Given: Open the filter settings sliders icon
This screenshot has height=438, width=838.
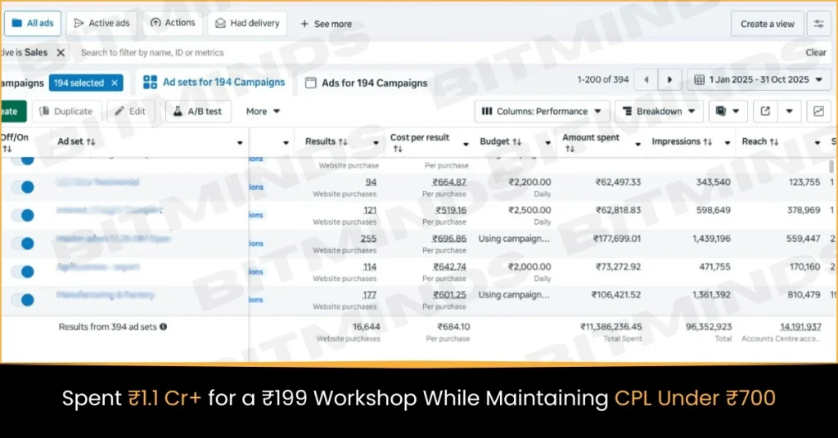Looking at the screenshot, I should pos(818,24).
